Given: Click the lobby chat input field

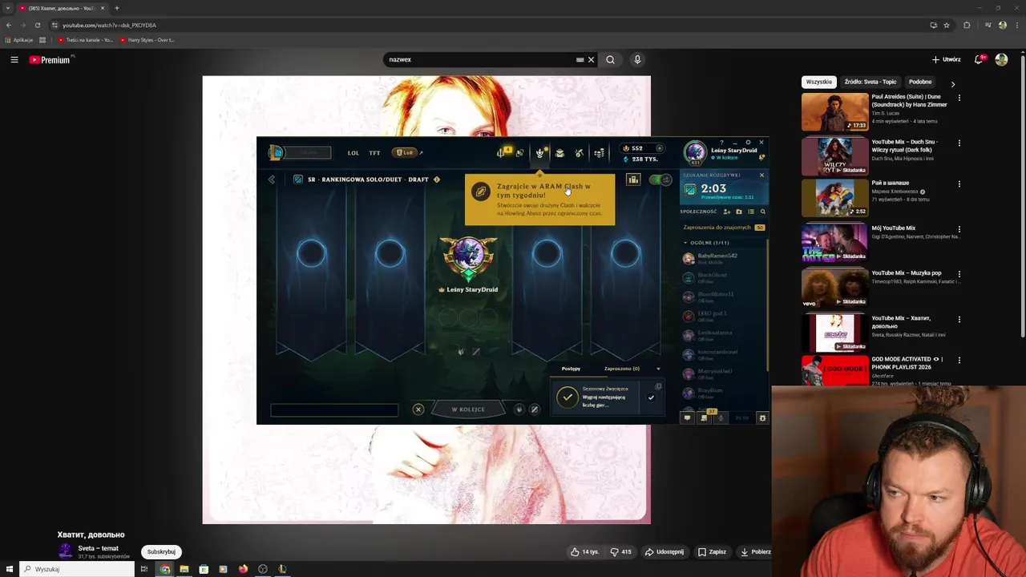Looking at the screenshot, I should [334, 410].
